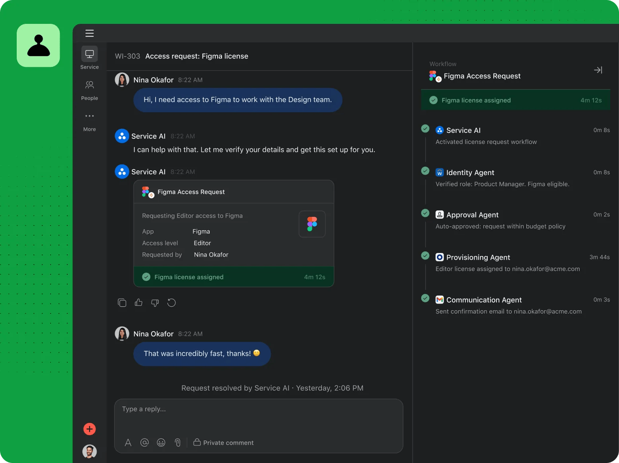Regenerate the Service AI response
The height and width of the screenshot is (463, 619).
point(171,303)
